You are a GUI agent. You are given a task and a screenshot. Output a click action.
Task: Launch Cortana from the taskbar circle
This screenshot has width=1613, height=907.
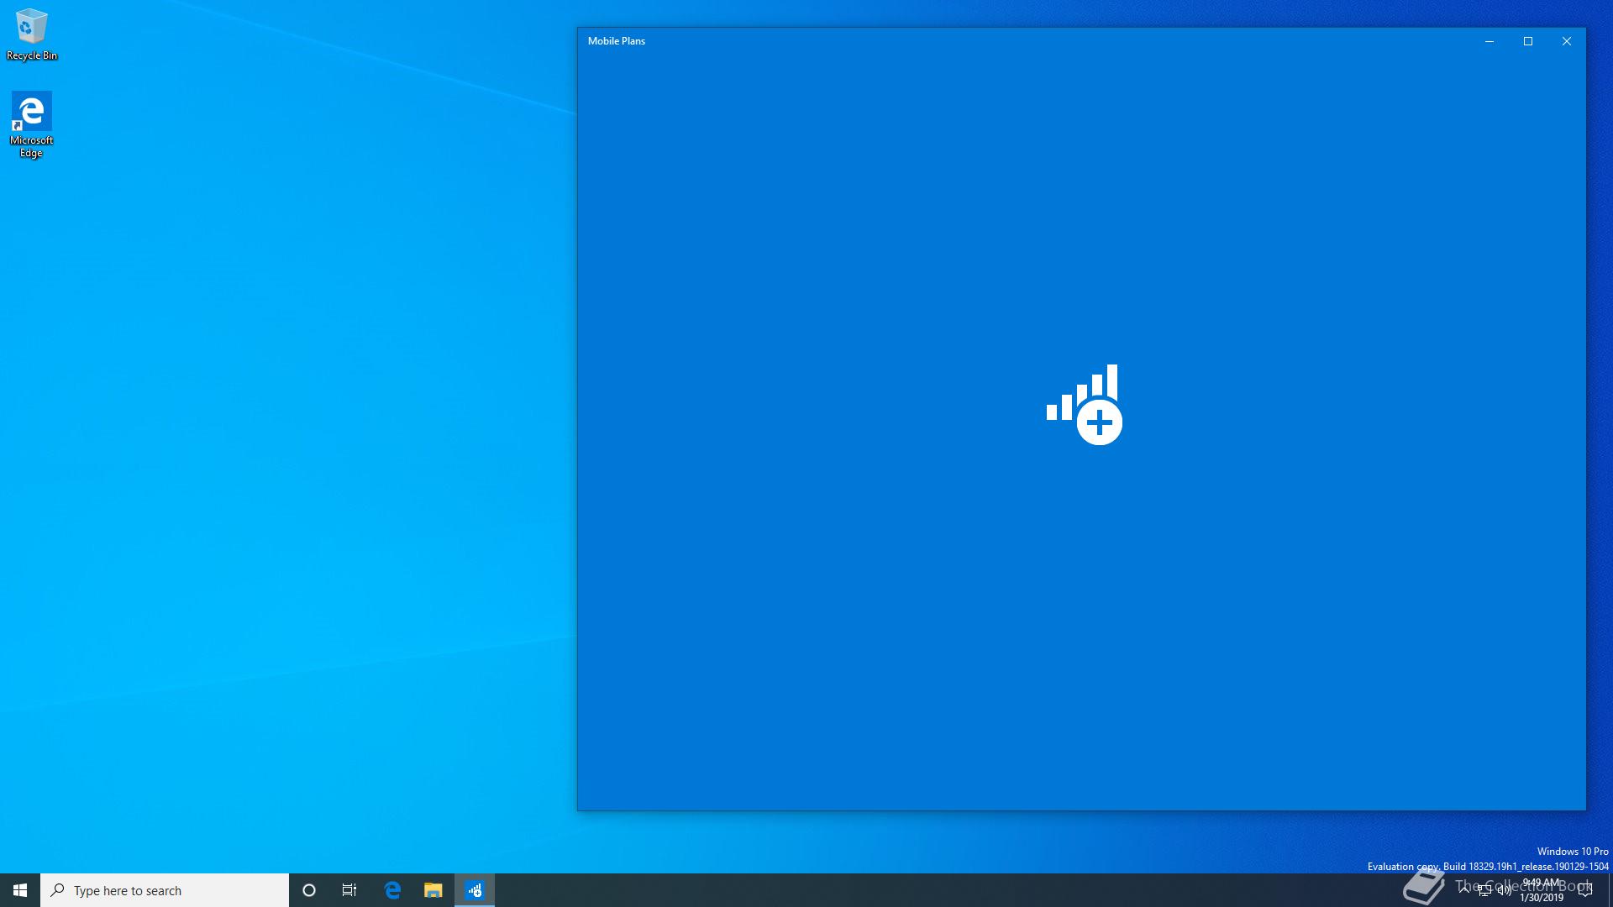309,890
